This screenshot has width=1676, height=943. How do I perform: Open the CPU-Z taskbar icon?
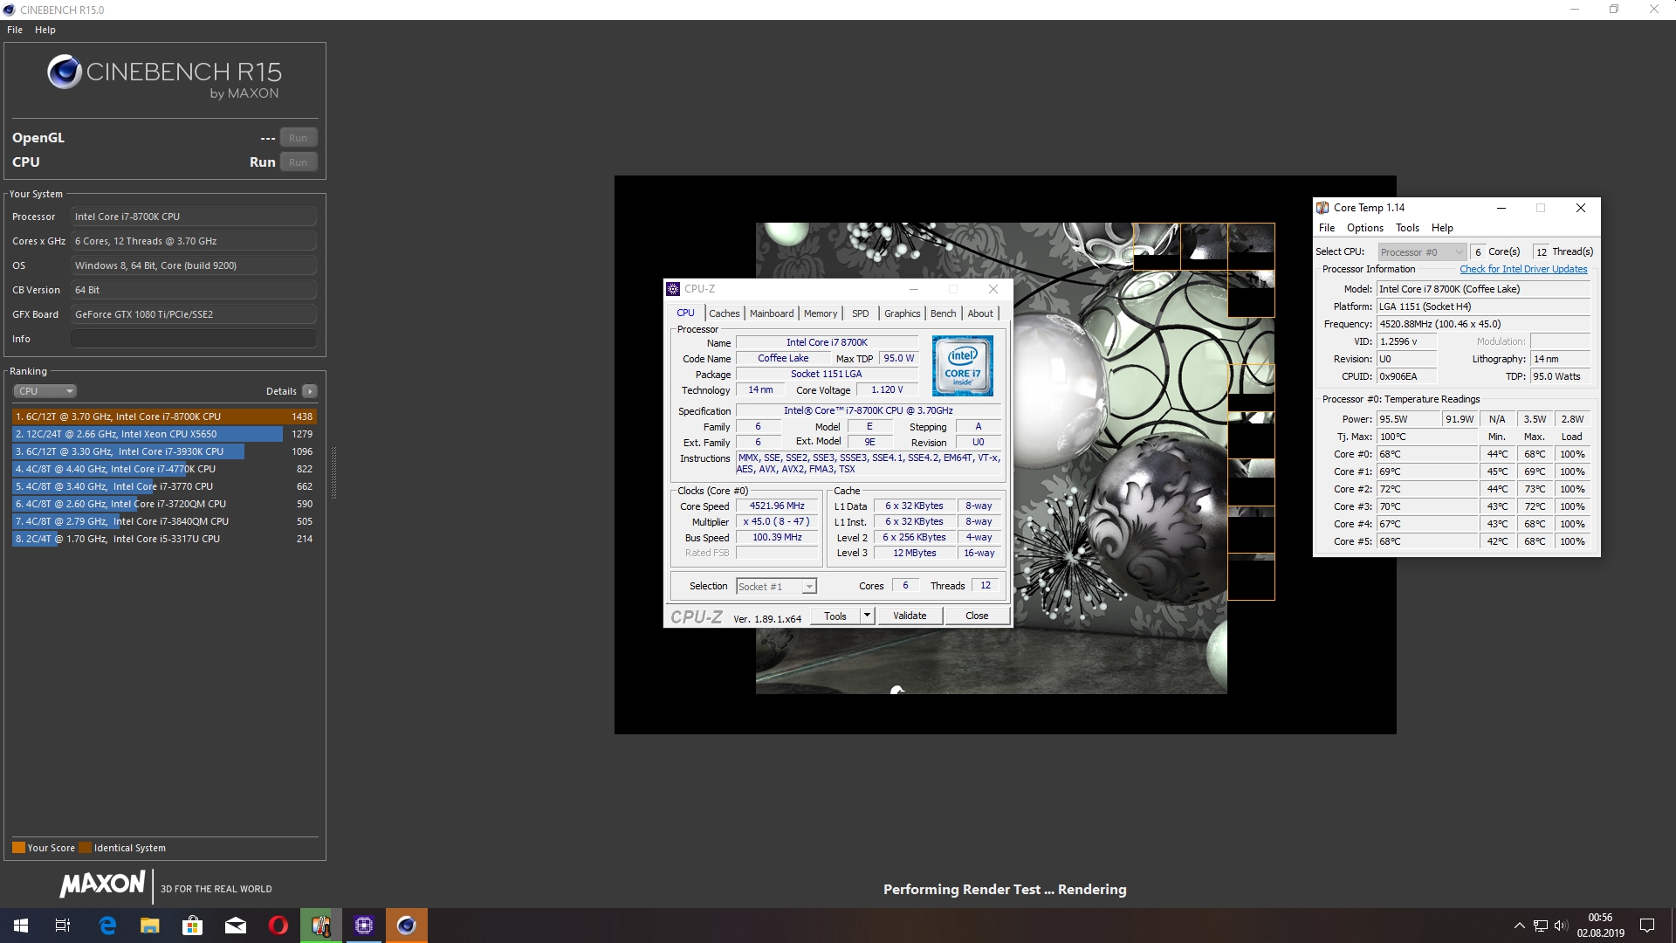[x=364, y=926]
